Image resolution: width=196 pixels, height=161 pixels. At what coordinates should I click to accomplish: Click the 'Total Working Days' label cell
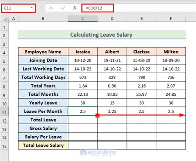[x=43, y=77]
